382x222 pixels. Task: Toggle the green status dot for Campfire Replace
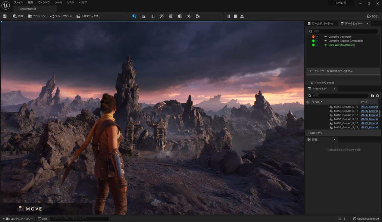point(313,41)
